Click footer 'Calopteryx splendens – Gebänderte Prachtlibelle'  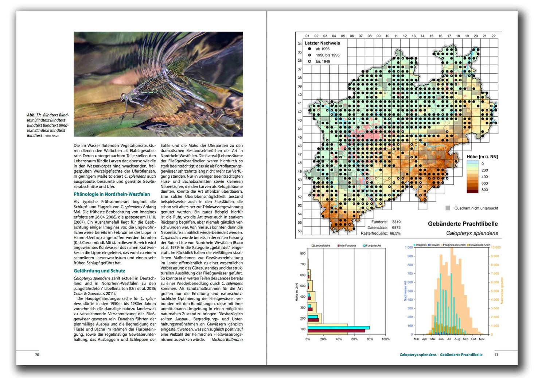coord(441,355)
